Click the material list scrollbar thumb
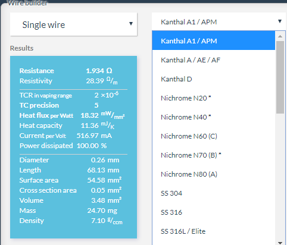287x245 pixels. 280,77
